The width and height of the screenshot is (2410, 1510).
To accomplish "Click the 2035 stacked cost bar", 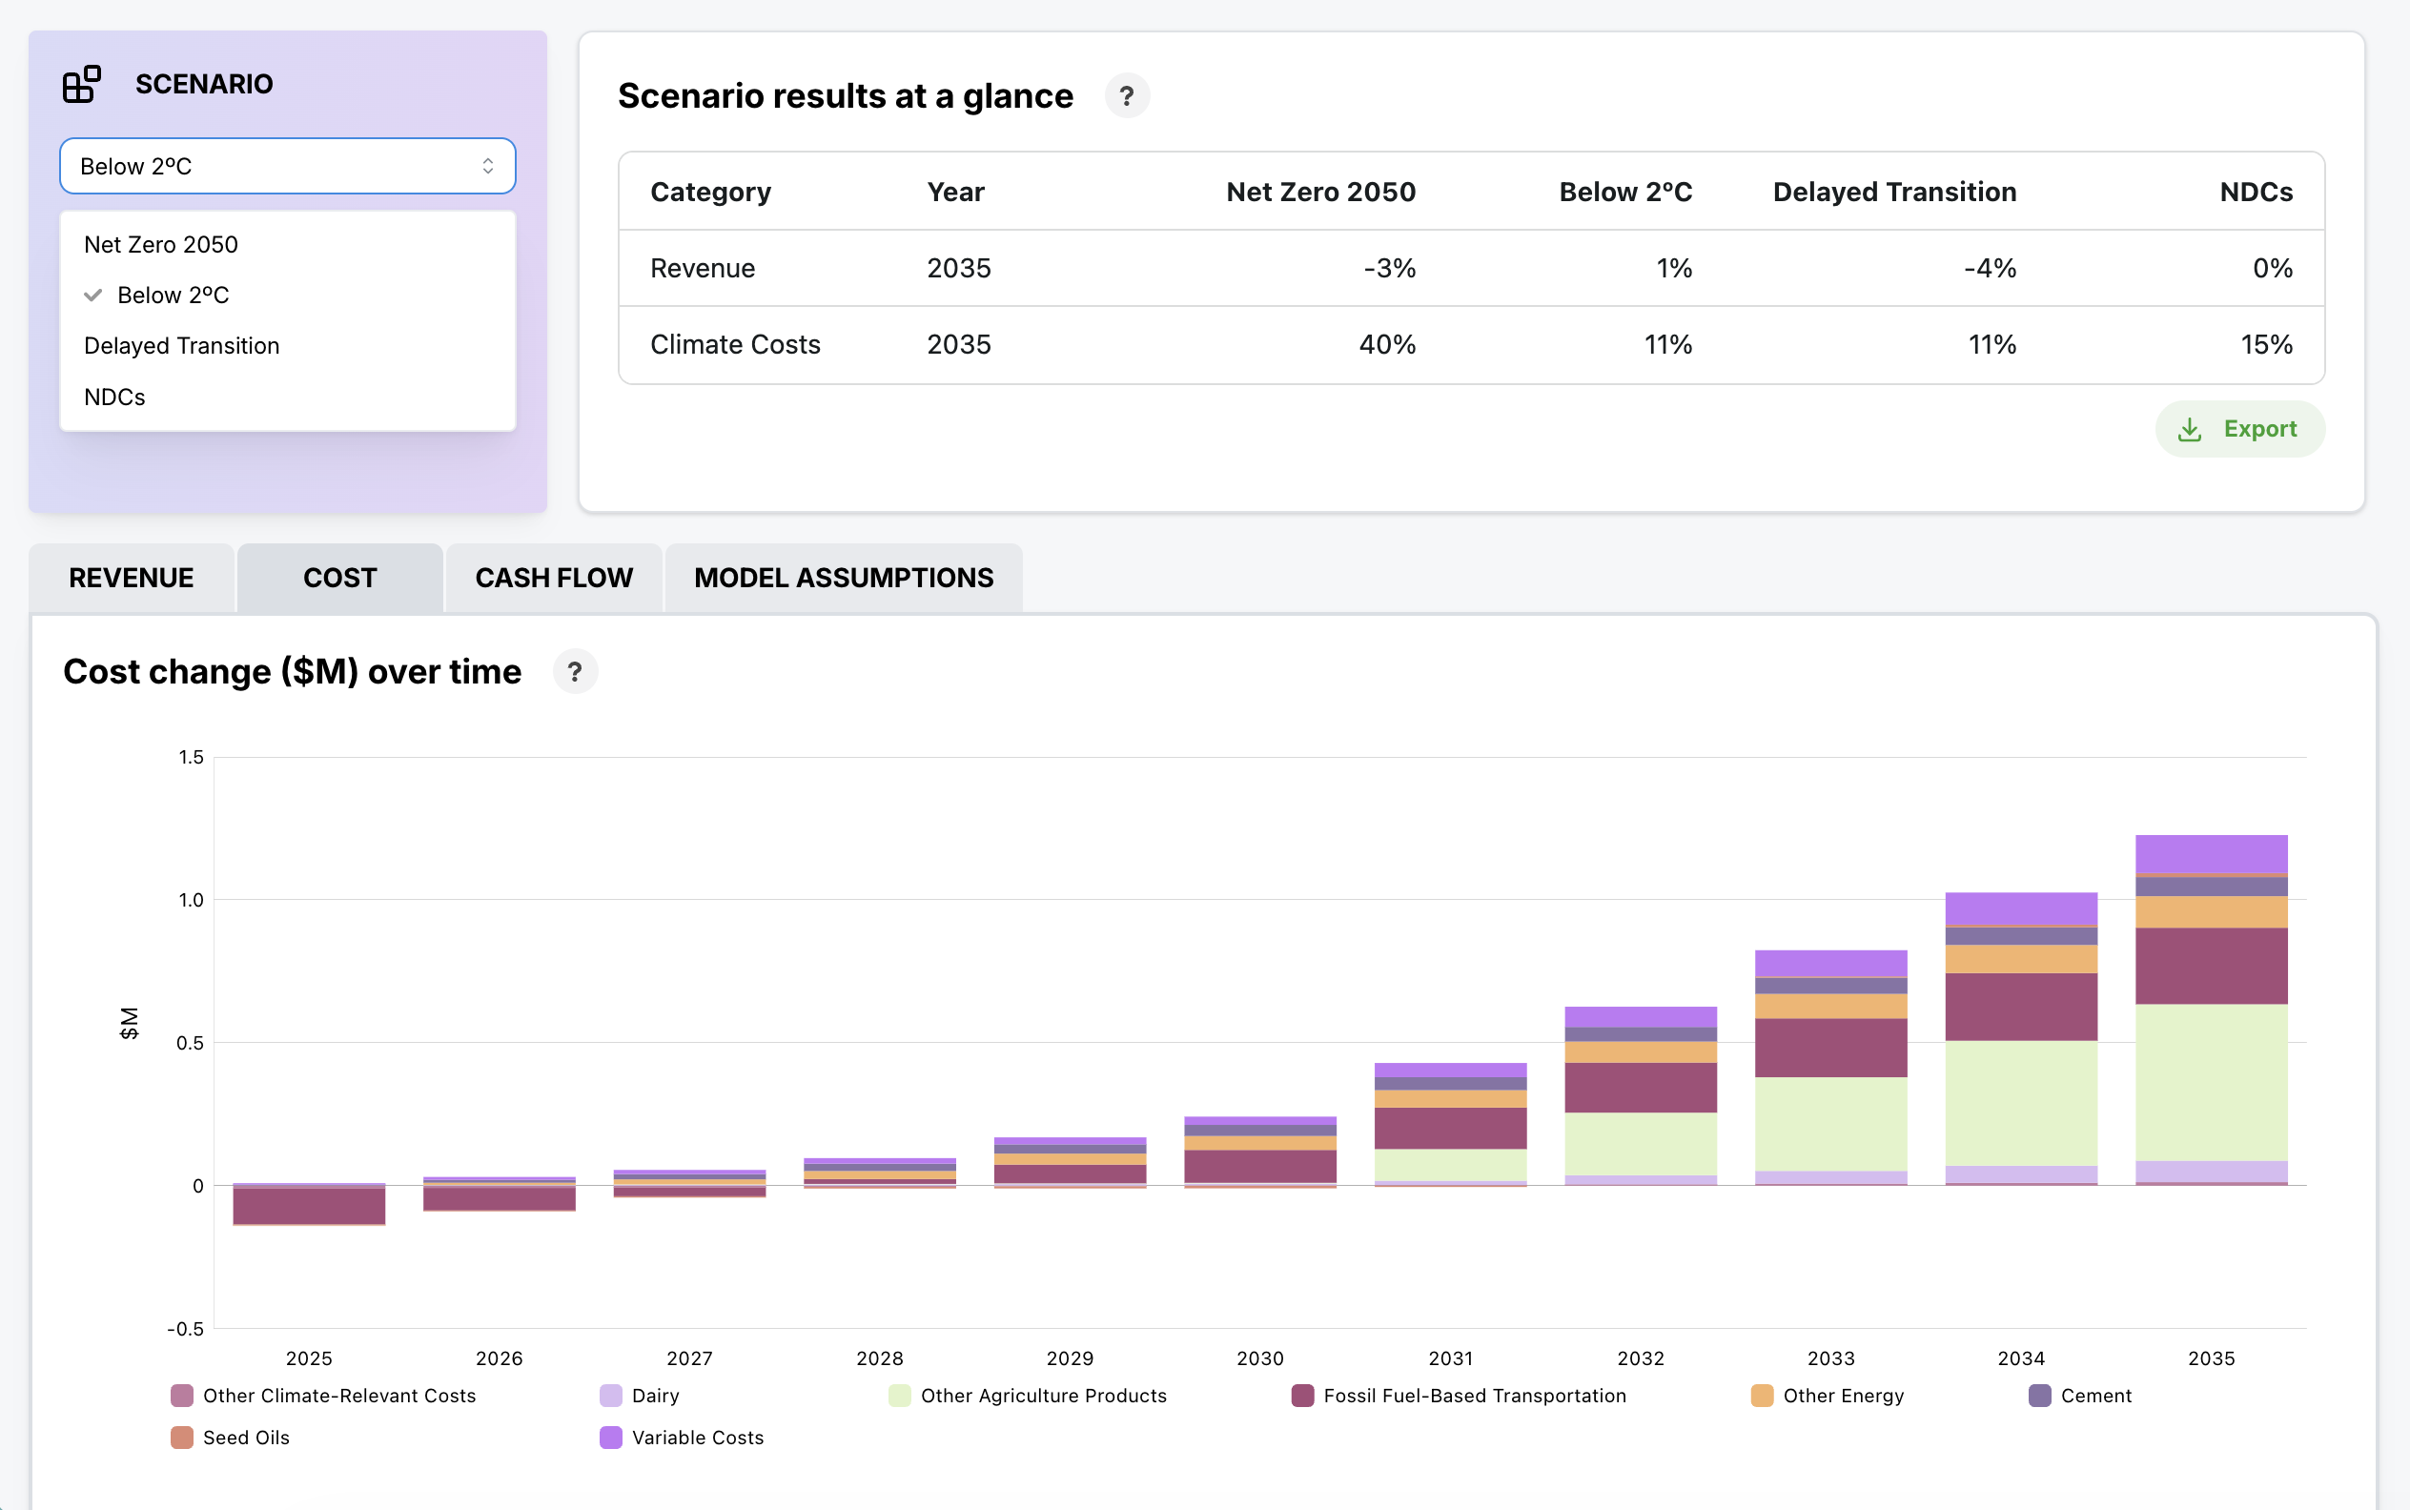I will click(2210, 1009).
